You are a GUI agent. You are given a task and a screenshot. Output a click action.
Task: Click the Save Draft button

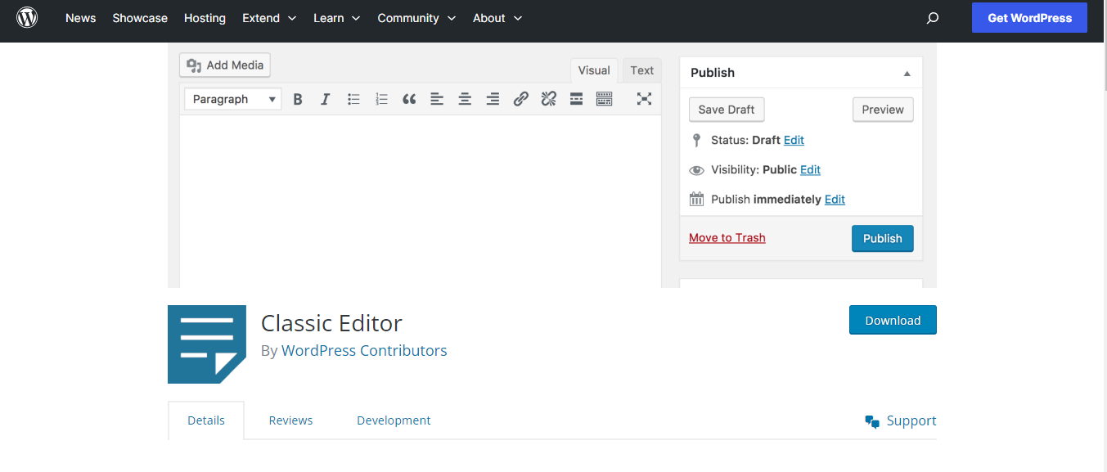[x=727, y=110]
